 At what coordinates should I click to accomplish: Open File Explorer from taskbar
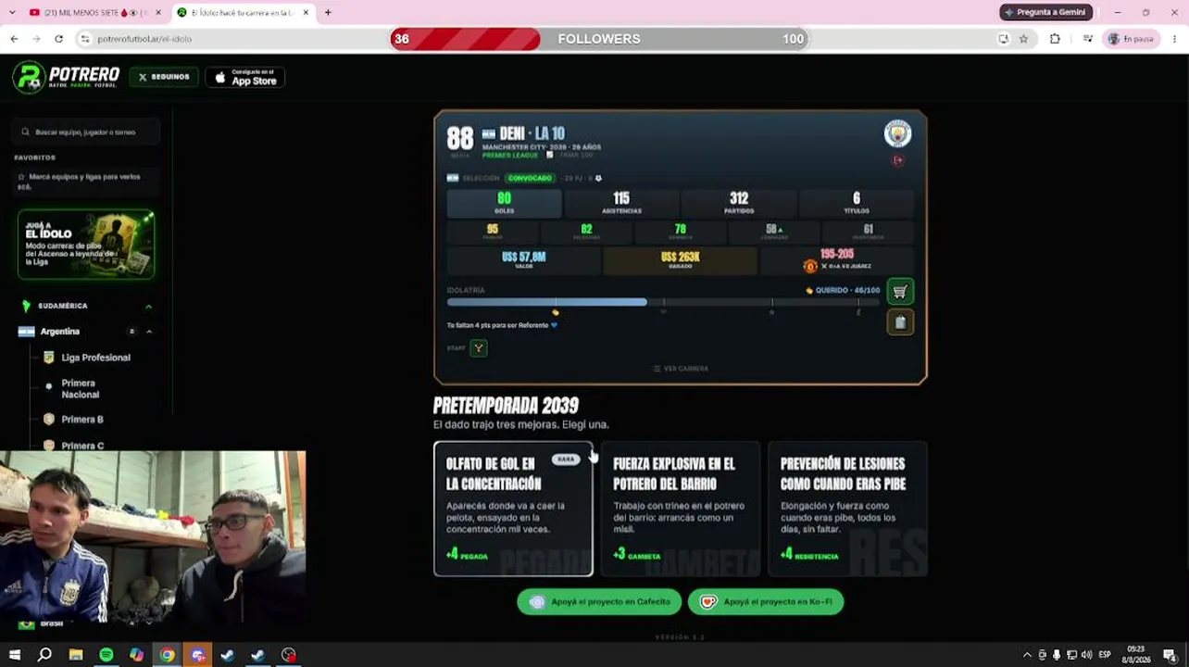(76, 655)
